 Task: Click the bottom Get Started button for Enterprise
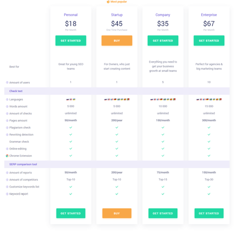[x=209, y=213]
